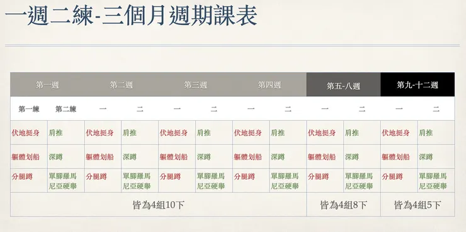Select 伏地挺身 under 第五-八週
Image resolution: width=466 pixels, height=232 pixels.
322,133
